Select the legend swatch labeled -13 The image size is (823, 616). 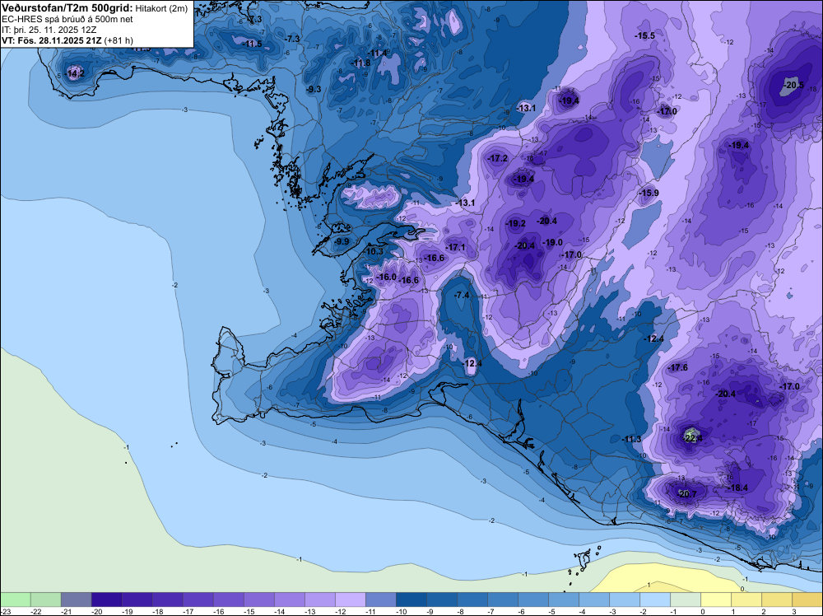(319, 600)
